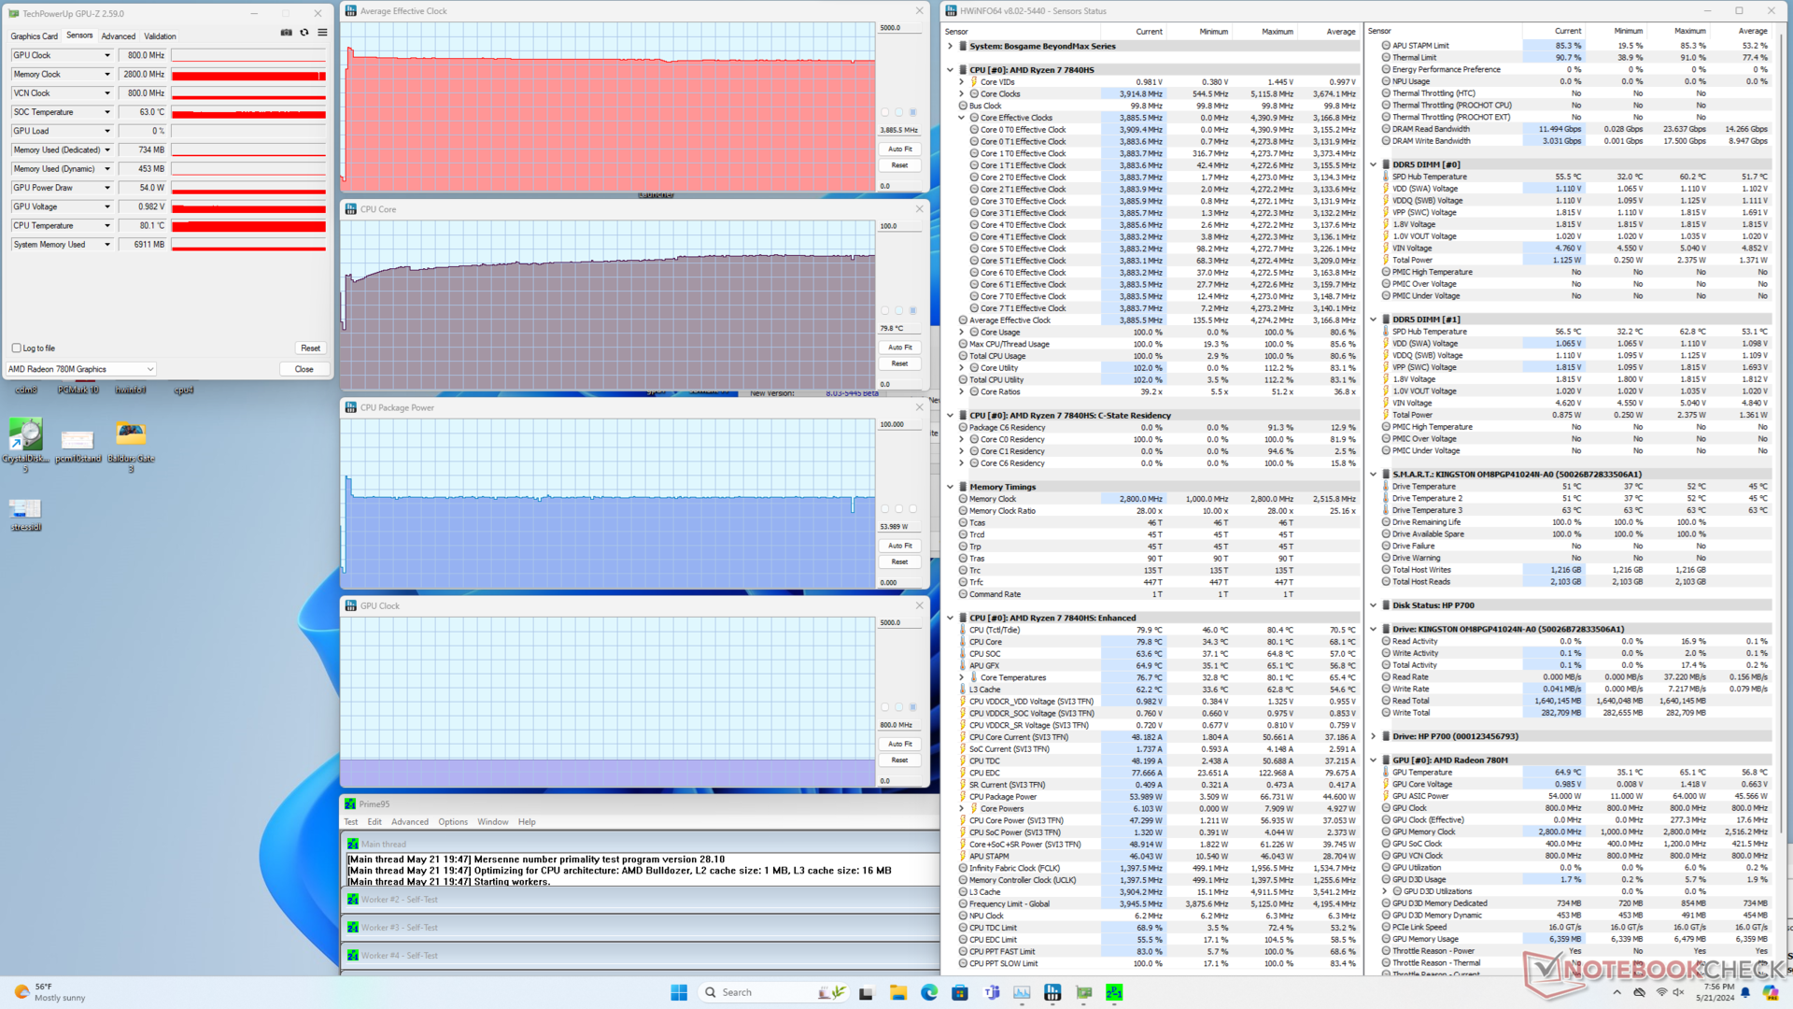
Task: Collapse the DDR5 DIMM [#0] section
Action: pos(1374,164)
